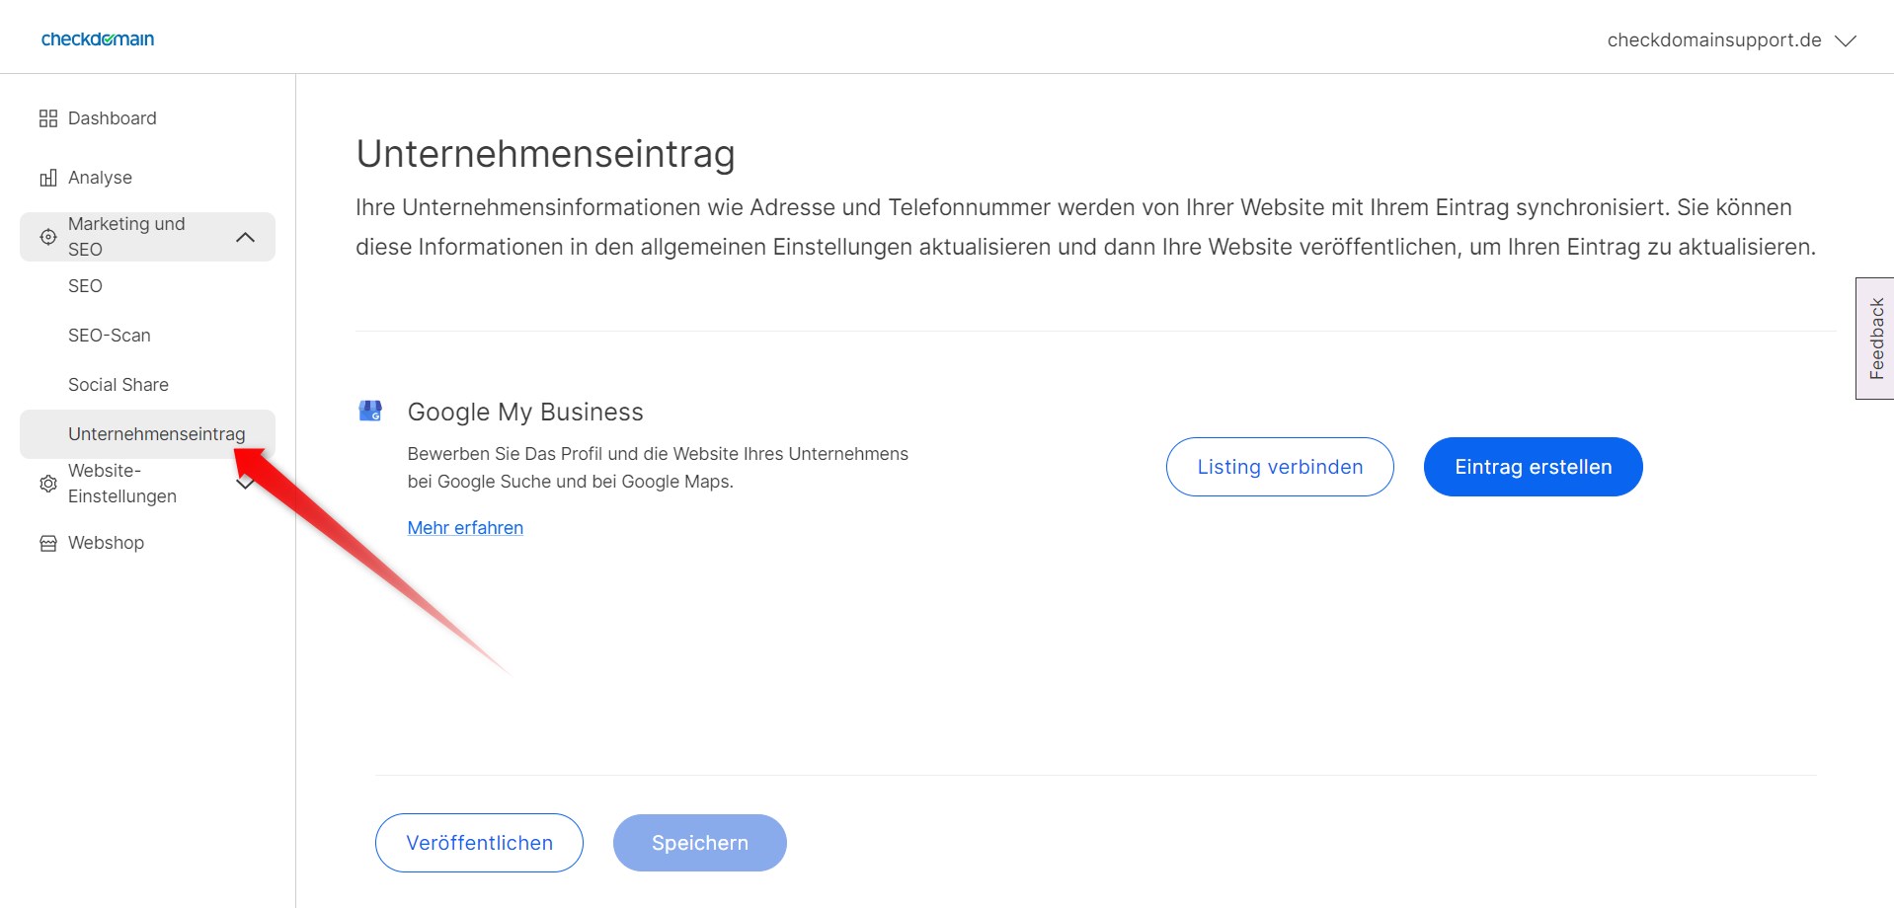Screen dimensions: 1894x908
Task: Select the Analyse chart icon
Action: [46, 177]
